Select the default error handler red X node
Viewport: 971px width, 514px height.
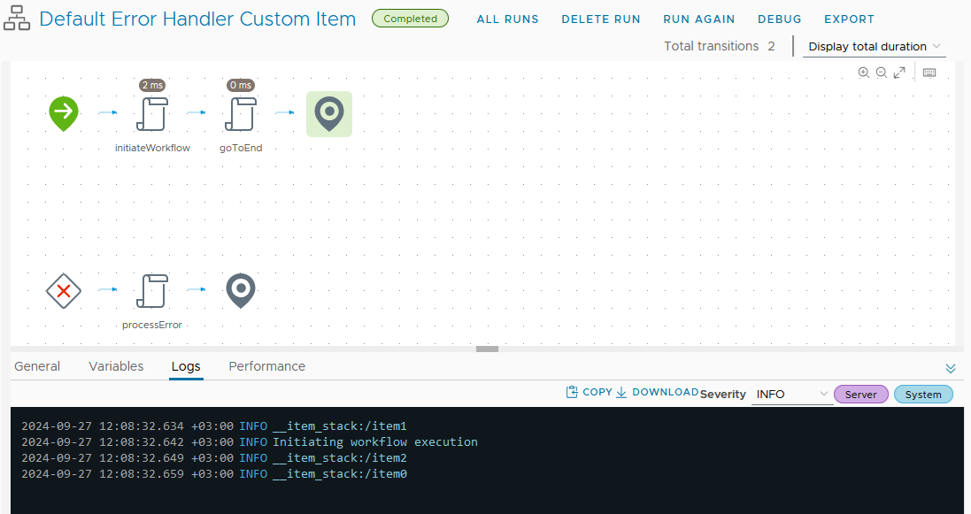64,290
